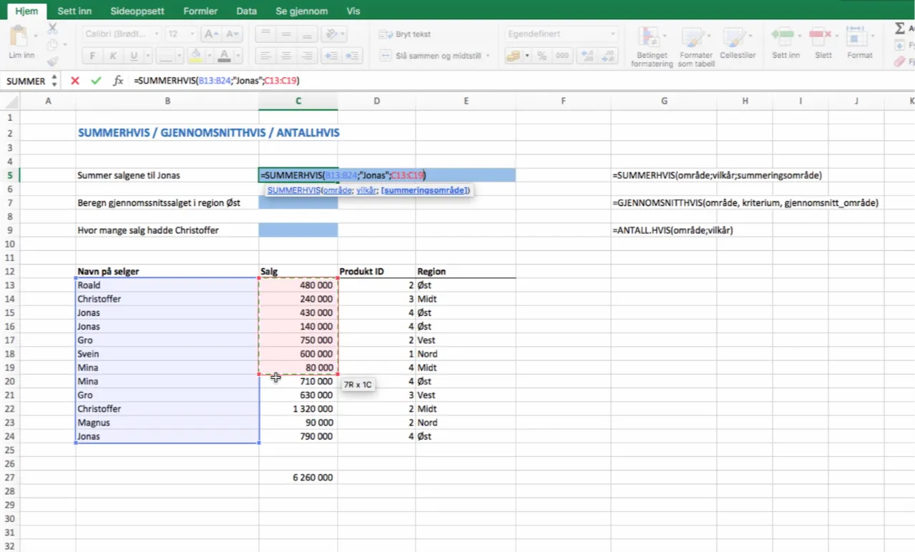The image size is (915, 552).
Task: Cancel the formula entry with the red X
Action: click(x=75, y=81)
